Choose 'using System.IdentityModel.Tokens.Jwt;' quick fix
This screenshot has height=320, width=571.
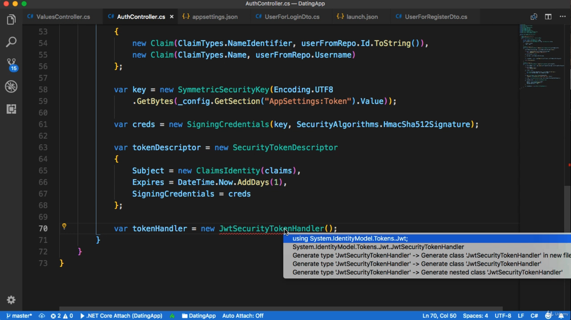pyautogui.click(x=427, y=238)
